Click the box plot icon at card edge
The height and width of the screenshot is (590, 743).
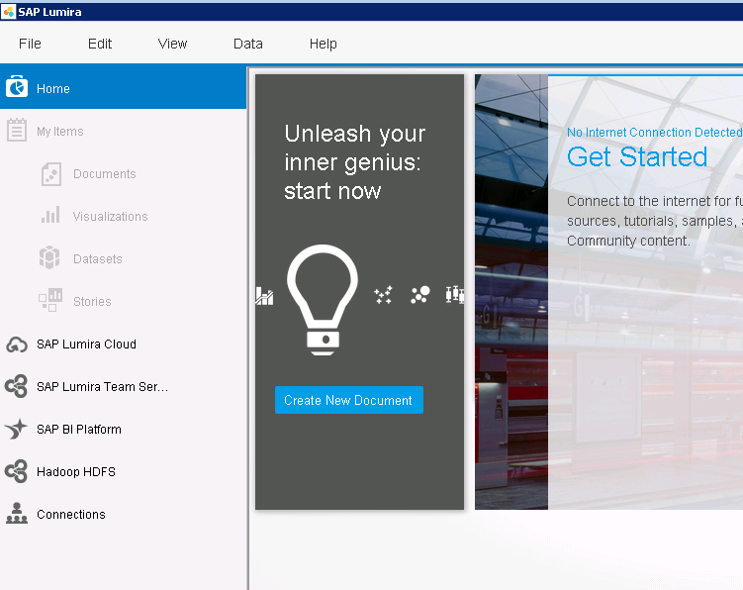[x=455, y=295]
